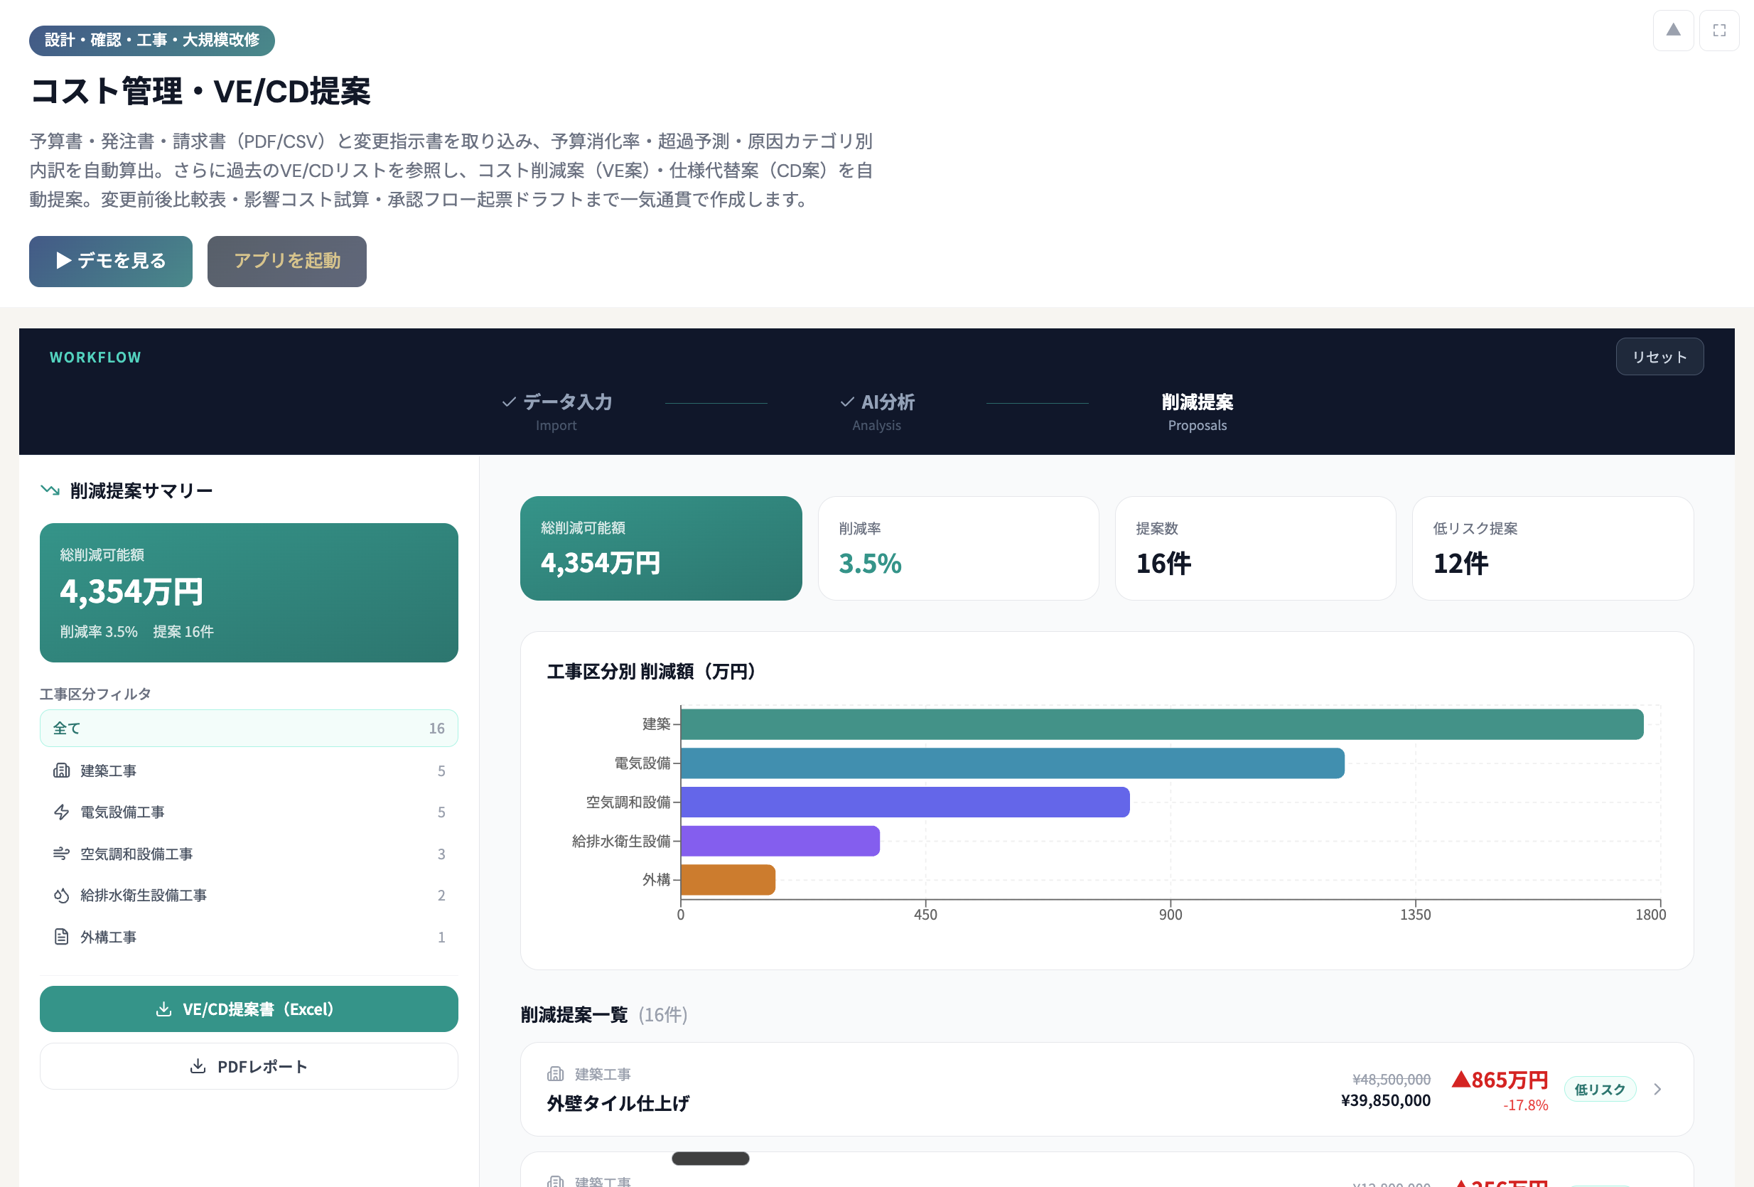1754x1187 pixels.
Task: Click the 空気調和設備工事 wind icon
Action: 61,854
